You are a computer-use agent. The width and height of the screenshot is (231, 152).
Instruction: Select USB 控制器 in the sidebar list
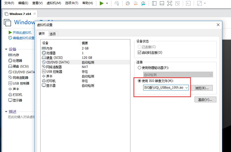[x=19, y=83]
